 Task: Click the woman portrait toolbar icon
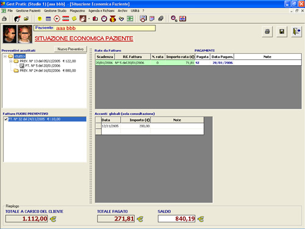pyautogui.click(x=83, y=19)
